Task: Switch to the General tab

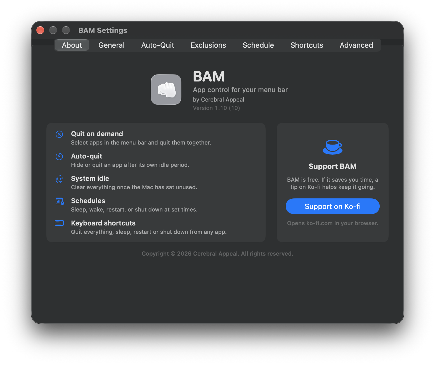Action: coord(112,45)
